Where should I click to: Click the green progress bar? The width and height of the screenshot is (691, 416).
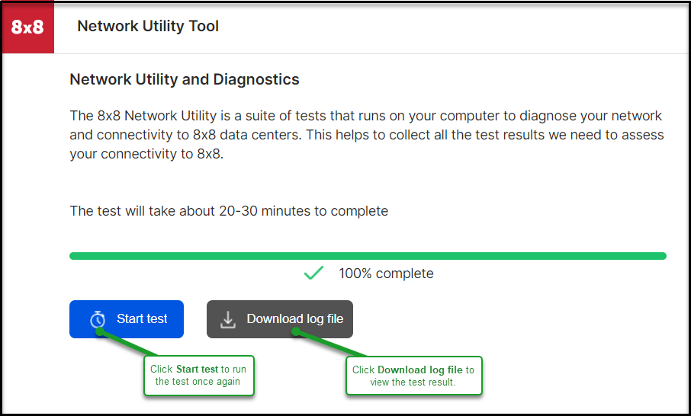(x=368, y=256)
